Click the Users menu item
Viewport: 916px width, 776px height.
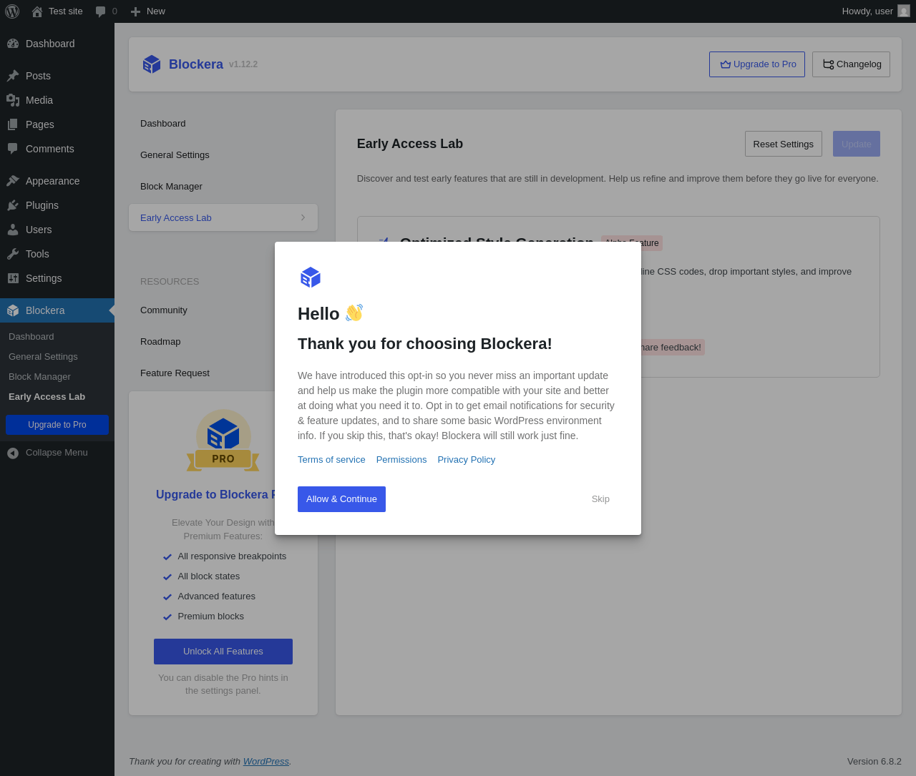(x=57, y=230)
